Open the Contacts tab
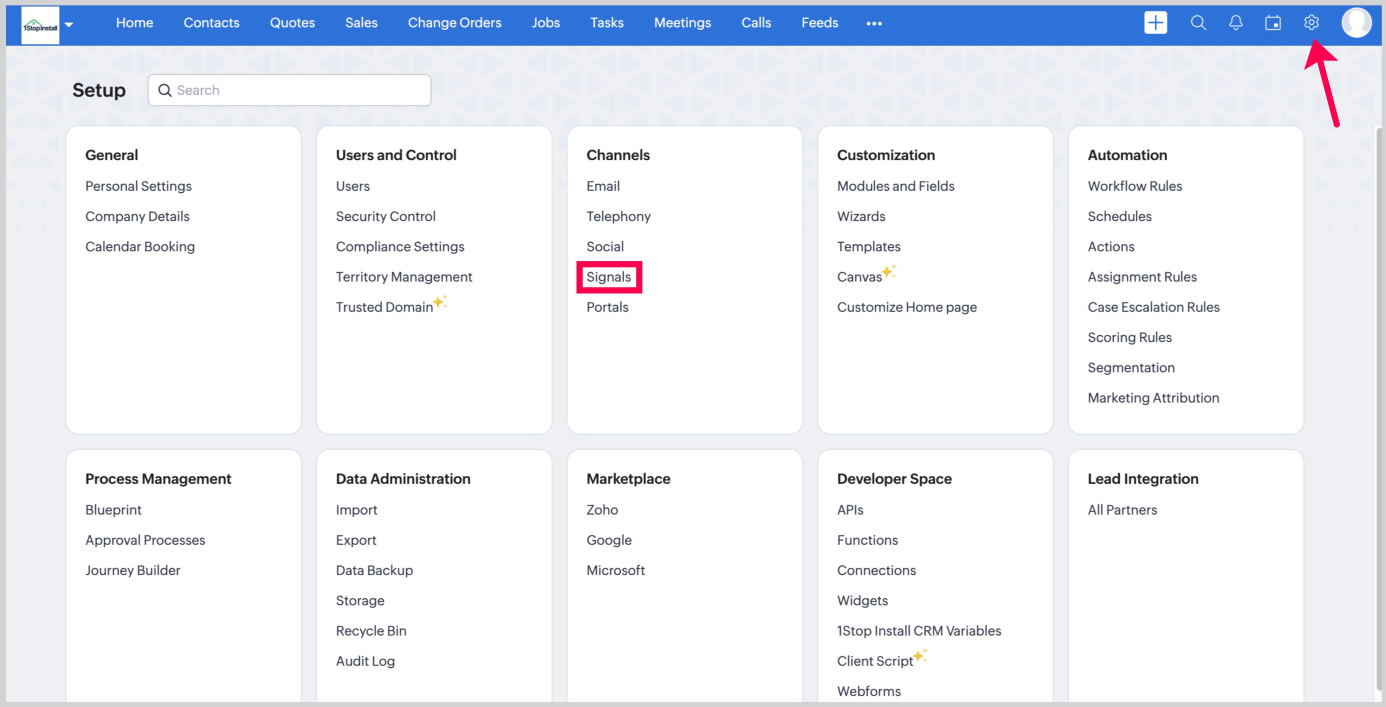The height and width of the screenshot is (707, 1386). click(x=211, y=23)
